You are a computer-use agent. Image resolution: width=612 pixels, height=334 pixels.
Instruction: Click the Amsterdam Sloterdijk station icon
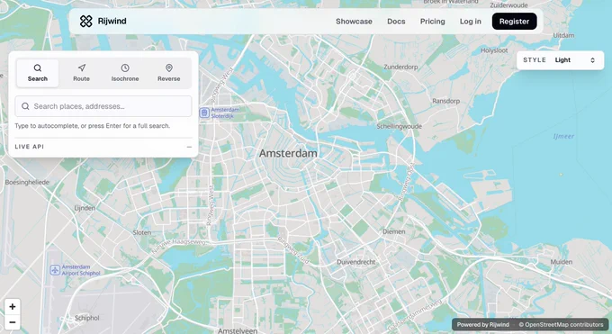pos(204,113)
